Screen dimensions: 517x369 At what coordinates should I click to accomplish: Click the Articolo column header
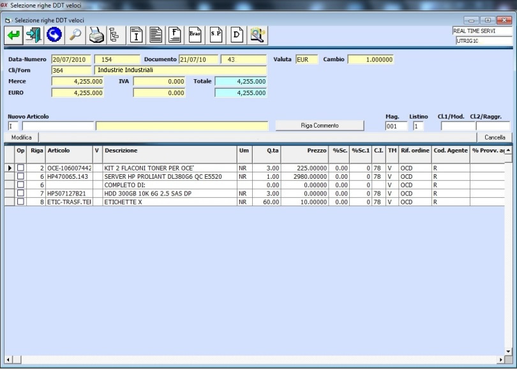click(x=69, y=154)
